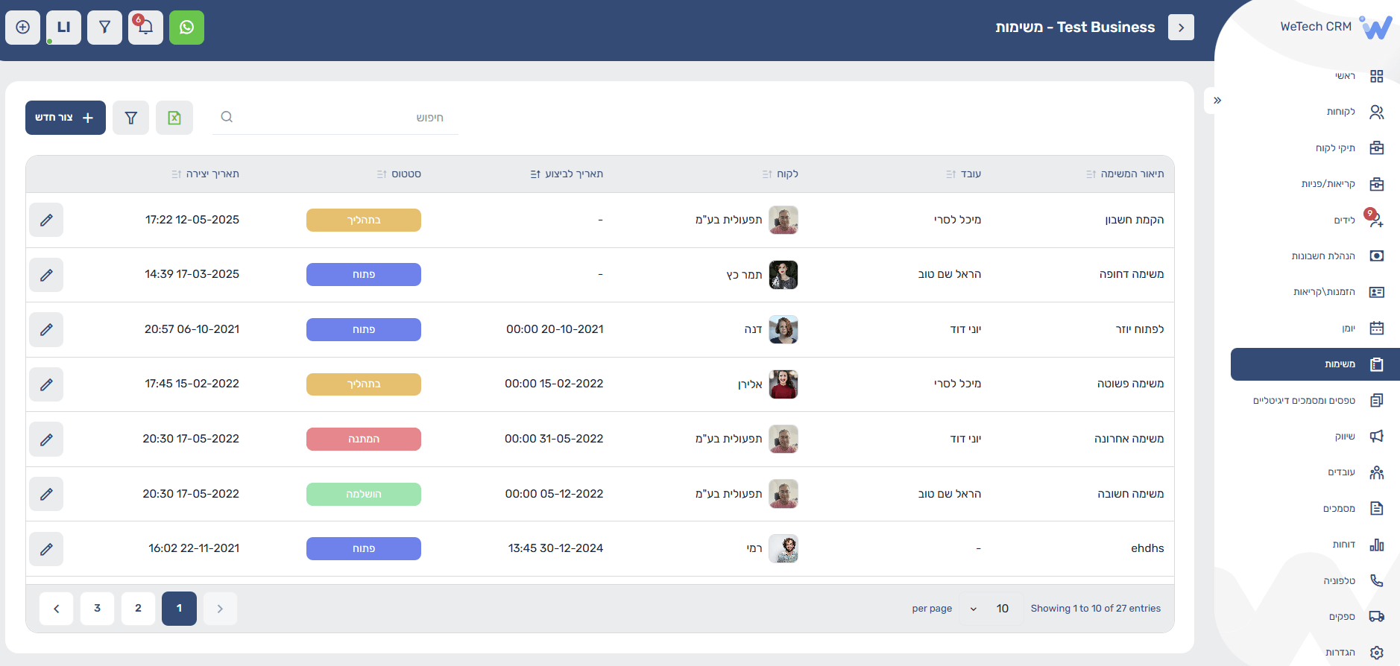Click the LI user avatar button

tap(63, 28)
